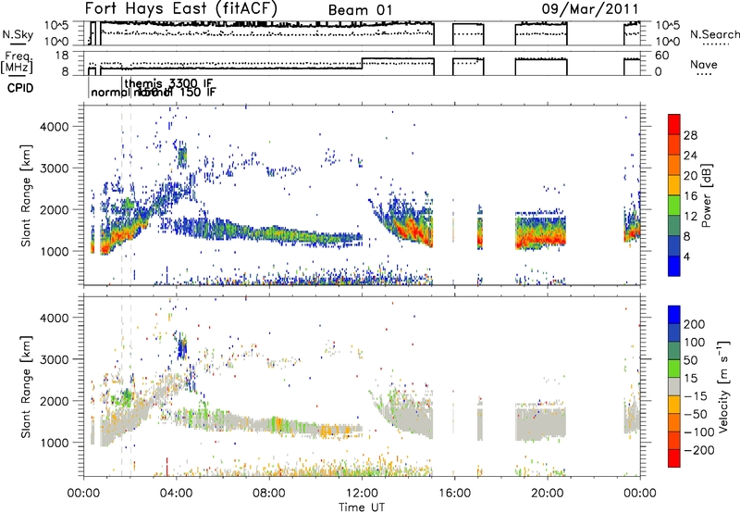
Task: Click the blue top segment of Velocity colorbar
Action: pyautogui.click(x=674, y=315)
